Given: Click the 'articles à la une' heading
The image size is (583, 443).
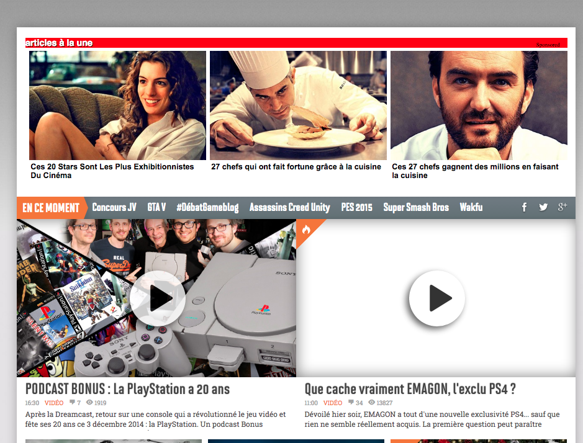Looking at the screenshot, I should tap(59, 43).
